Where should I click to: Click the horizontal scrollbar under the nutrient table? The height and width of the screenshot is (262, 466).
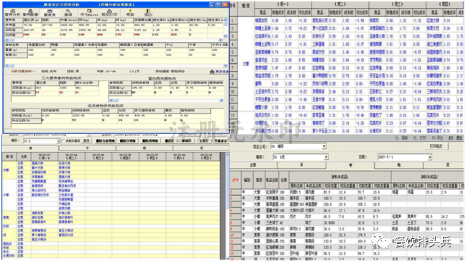(114, 40)
